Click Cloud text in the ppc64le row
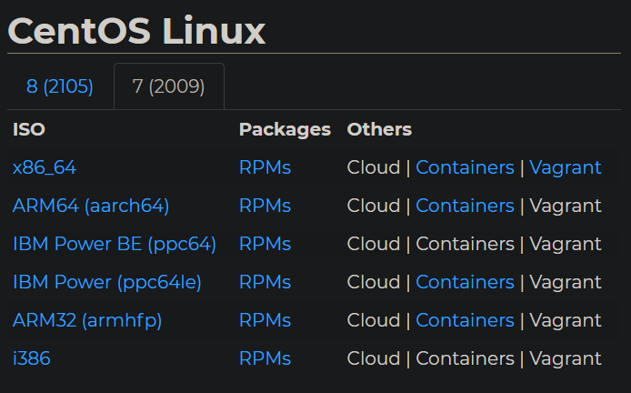631x393 pixels. [374, 282]
